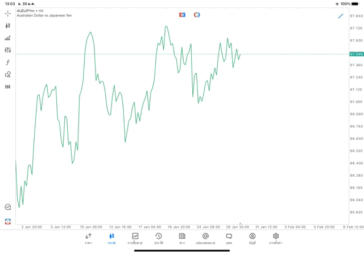The image size is (364, 254).
Task: Open the การซื้อขาย (Trade) tab
Action: [x=135, y=238]
